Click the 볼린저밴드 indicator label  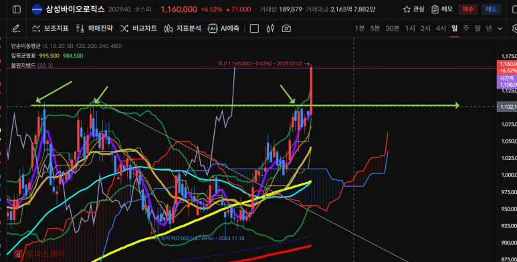[23, 65]
